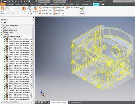Apply the Reverse Normal tool
135x104 pixels.
coord(72,7)
